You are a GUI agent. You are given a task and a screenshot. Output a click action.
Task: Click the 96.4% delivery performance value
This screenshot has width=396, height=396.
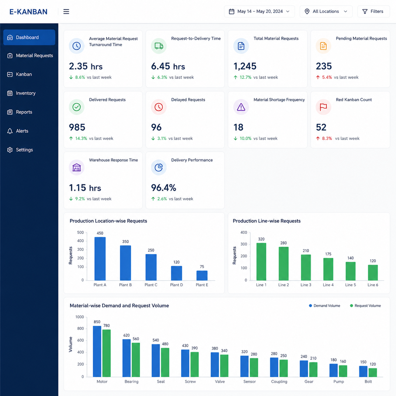tap(164, 188)
